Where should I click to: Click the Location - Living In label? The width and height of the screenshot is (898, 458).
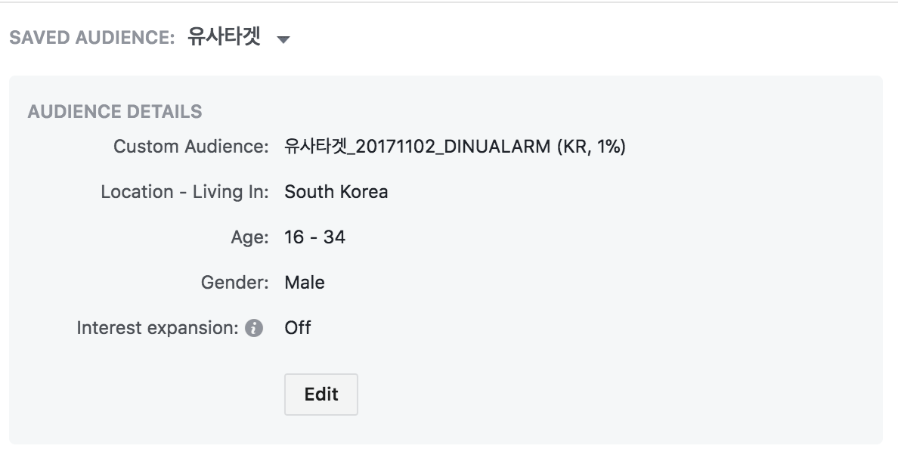[184, 192]
